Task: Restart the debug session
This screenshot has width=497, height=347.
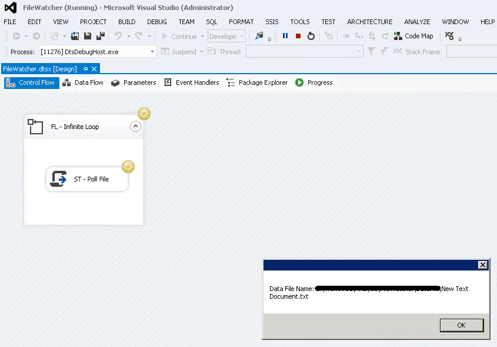Action: pyautogui.click(x=311, y=36)
